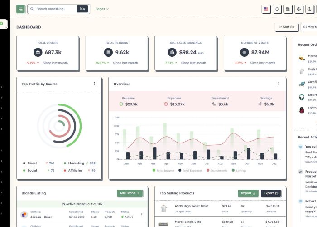Viewport: 317px width, 227px height.
Task: Toggle Savings legend item in chart
Action: click(239, 170)
